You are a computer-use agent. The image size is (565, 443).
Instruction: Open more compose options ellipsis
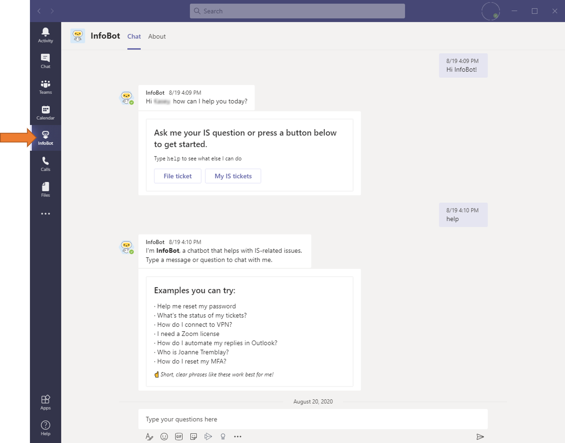pyautogui.click(x=238, y=437)
